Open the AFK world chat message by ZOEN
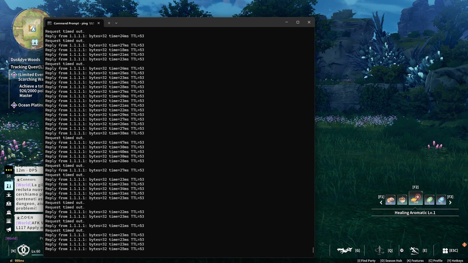The height and width of the screenshot is (263, 468). point(29,222)
